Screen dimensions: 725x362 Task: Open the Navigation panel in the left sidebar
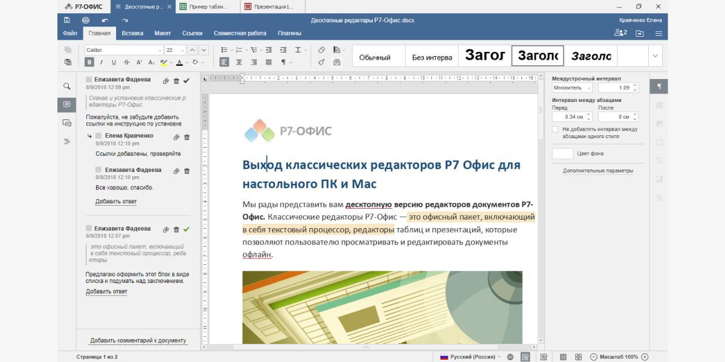[x=66, y=141]
